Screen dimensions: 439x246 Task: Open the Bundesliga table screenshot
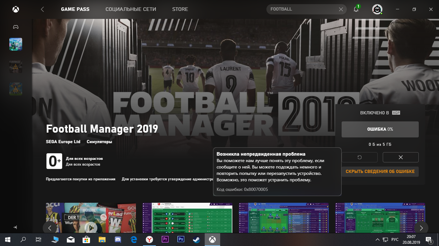(x=187, y=218)
